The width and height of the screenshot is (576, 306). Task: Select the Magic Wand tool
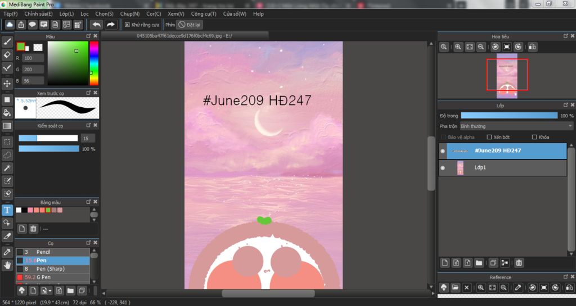(x=7, y=168)
